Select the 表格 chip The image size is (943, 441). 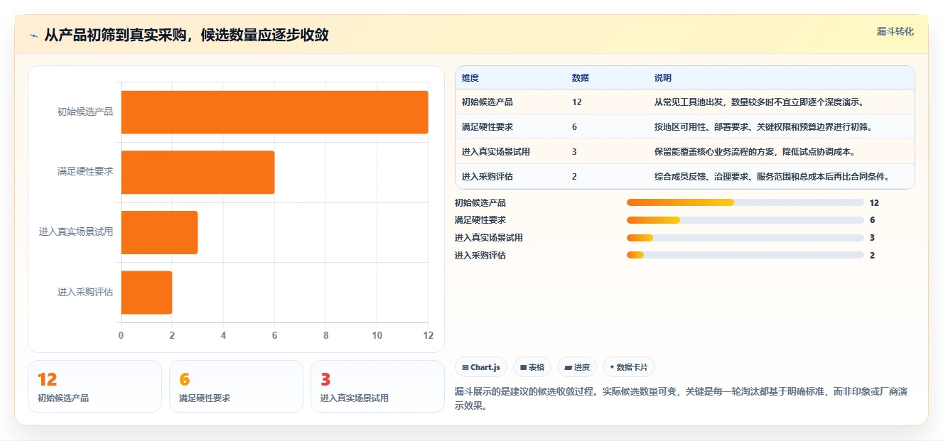click(x=532, y=367)
